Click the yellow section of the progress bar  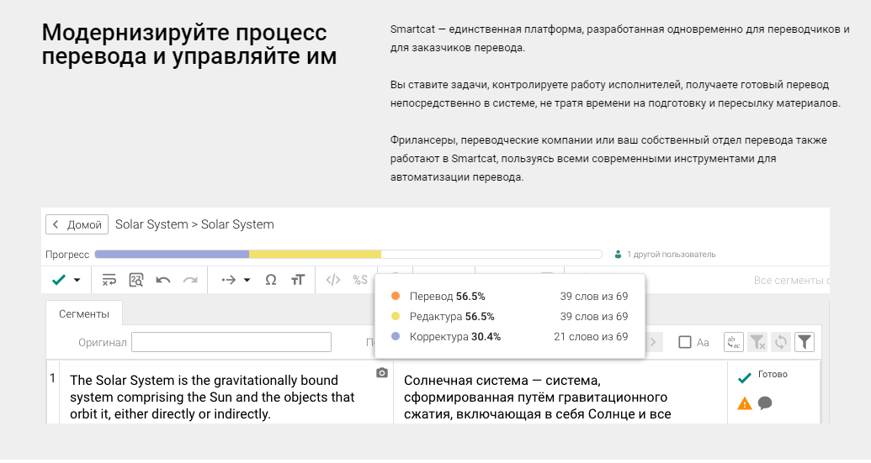[315, 254]
